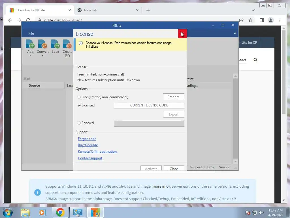The width and height of the screenshot is (290, 218).
Task: Click the Close button in License dialog
Action: tap(174, 168)
